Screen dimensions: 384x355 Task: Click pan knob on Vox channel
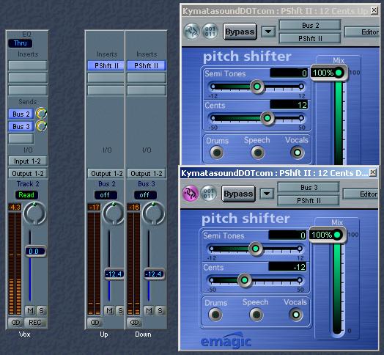pos(34,213)
